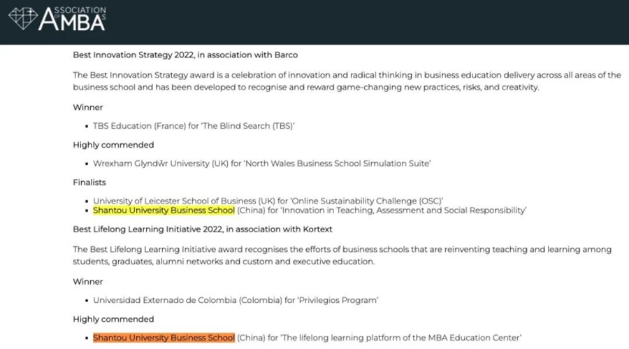
Task: Click 'The Blind Search (TBS)' project title
Action: tap(254, 126)
